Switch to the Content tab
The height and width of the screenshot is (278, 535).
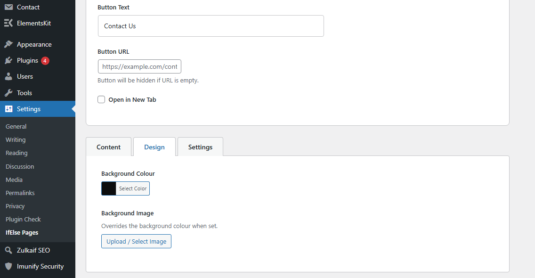click(x=109, y=147)
